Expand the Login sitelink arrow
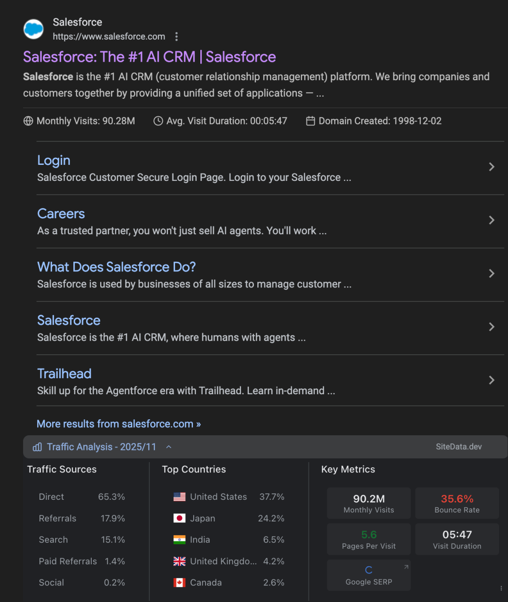508x602 pixels. [492, 167]
